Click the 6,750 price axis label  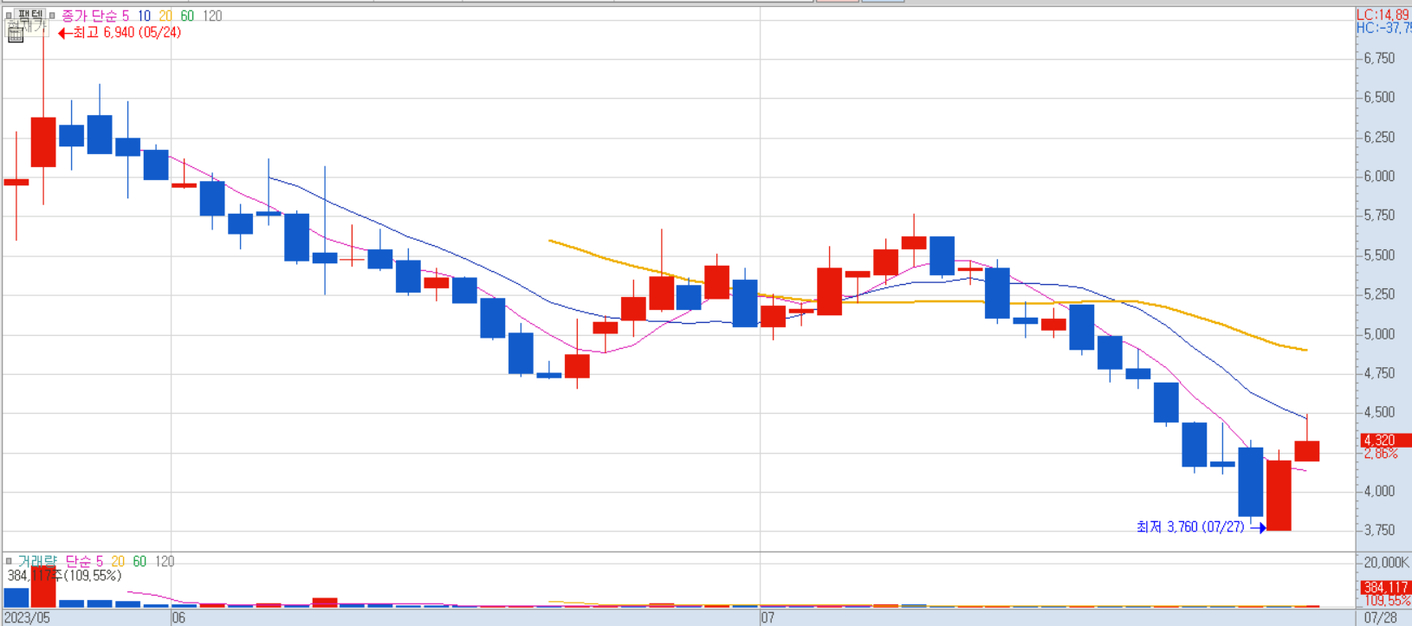1379,58
